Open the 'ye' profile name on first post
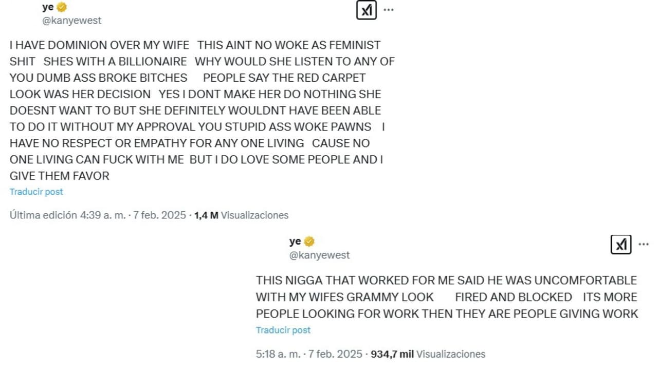Viewport: 658px width, 370px height. (x=48, y=7)
